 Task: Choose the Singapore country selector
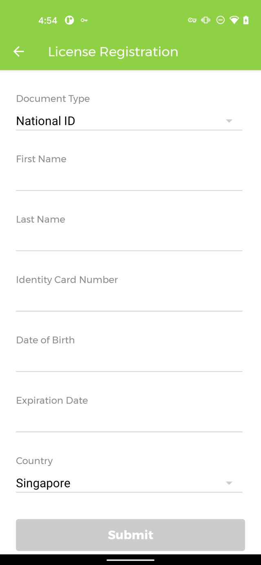(129, 483)
